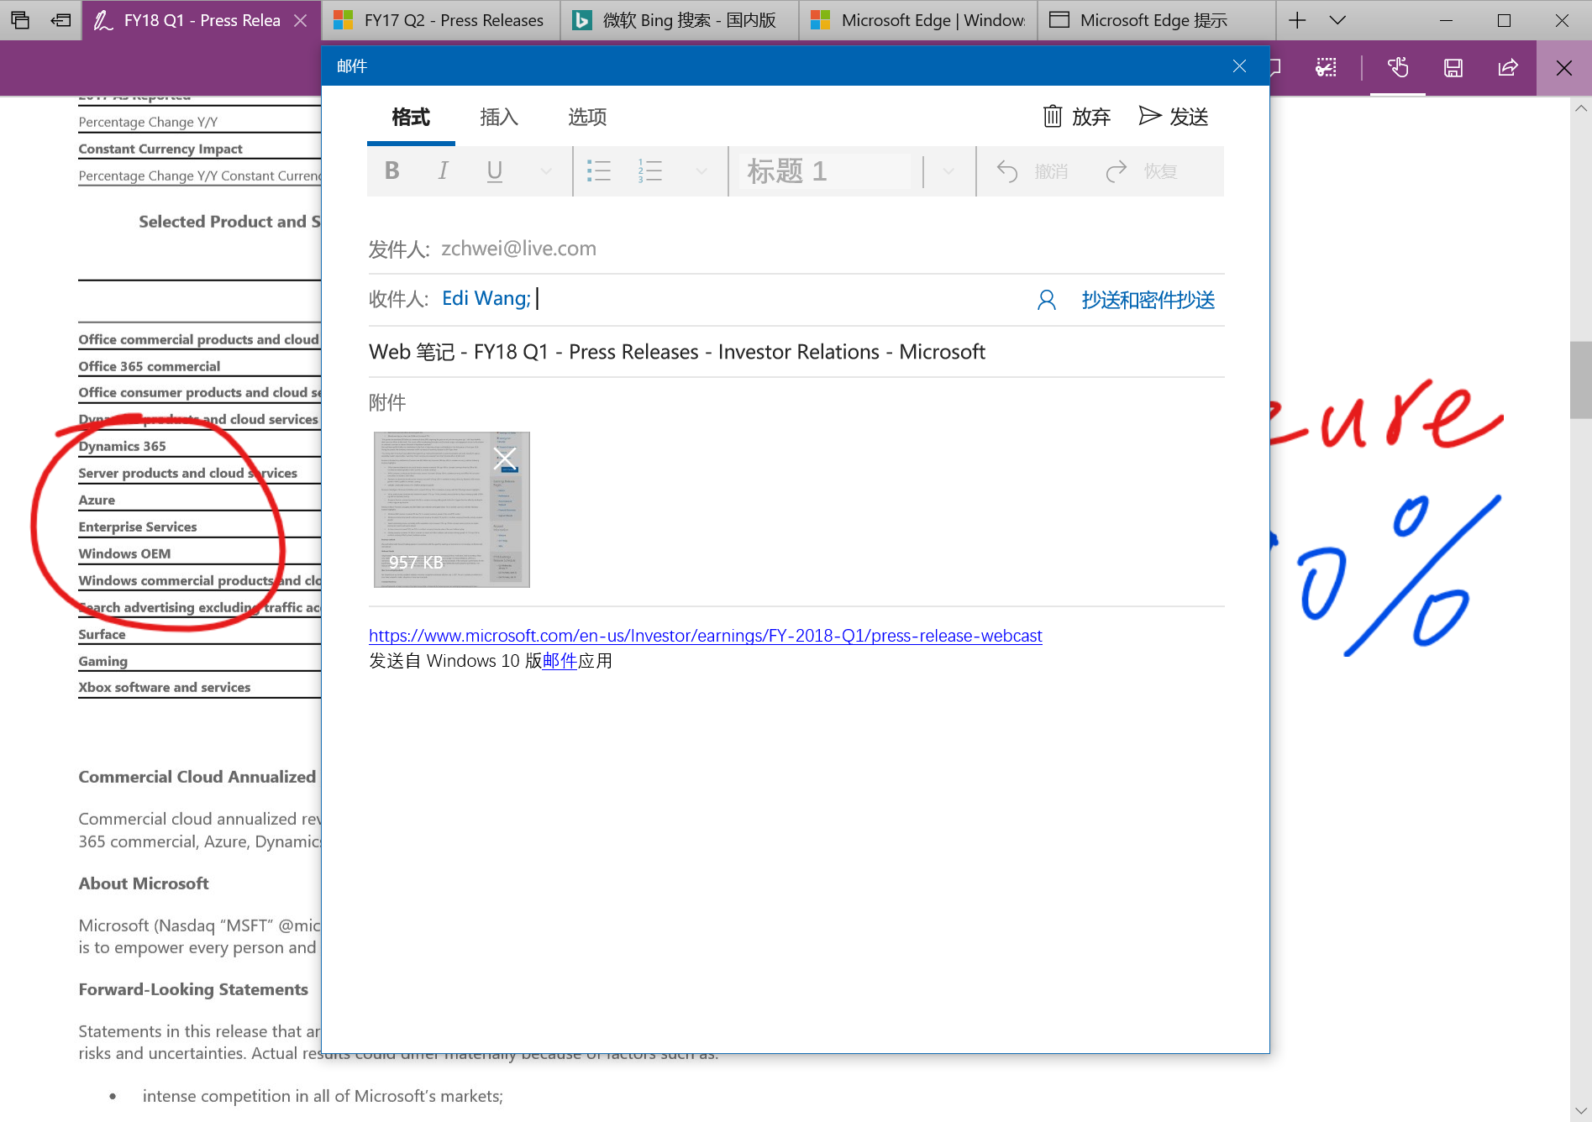The height and width of the screenshot is (1122, 1592).
Task: Discard the draft using the trash icon
Action: (x=1053, y=117)
